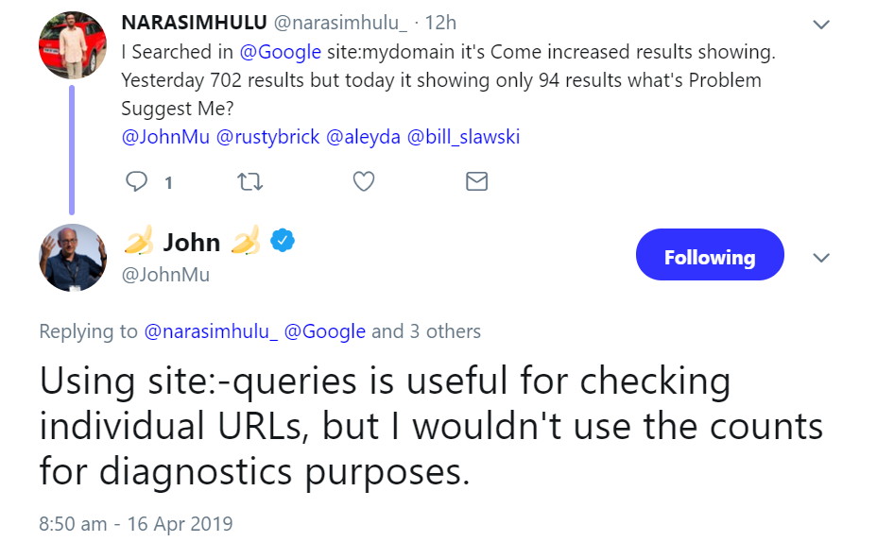Open the @rustybrick mention link
The height and width of the screenshot is (542, 877).
(x=267, y=137)
